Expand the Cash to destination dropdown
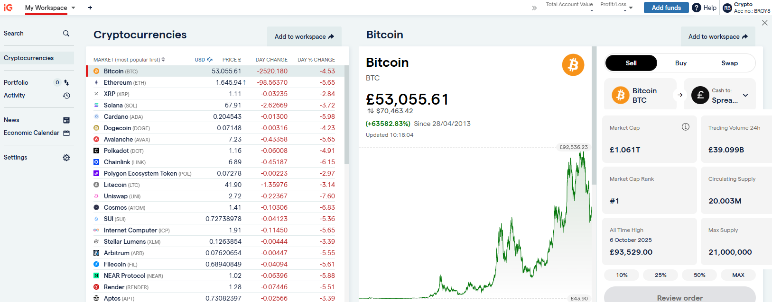 [x=745, y=95]
